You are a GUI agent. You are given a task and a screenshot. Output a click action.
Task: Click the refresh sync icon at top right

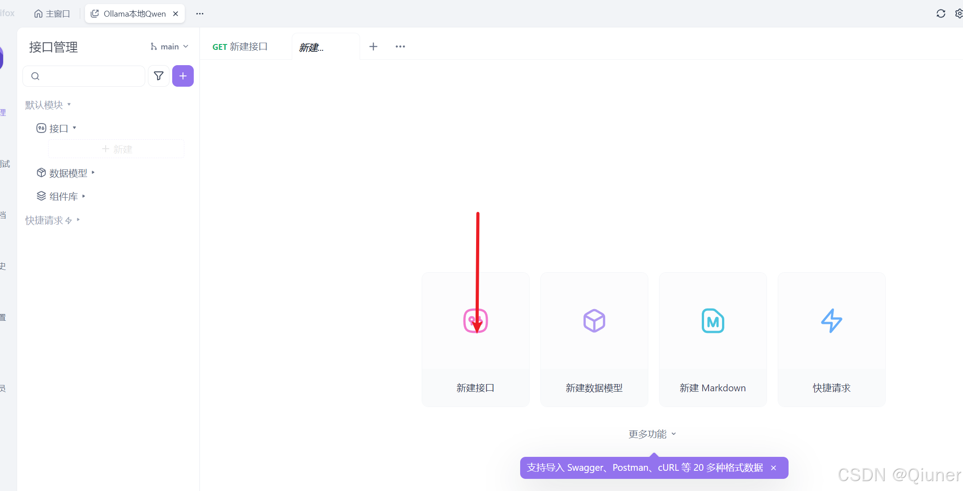click(x=941, y=13)
